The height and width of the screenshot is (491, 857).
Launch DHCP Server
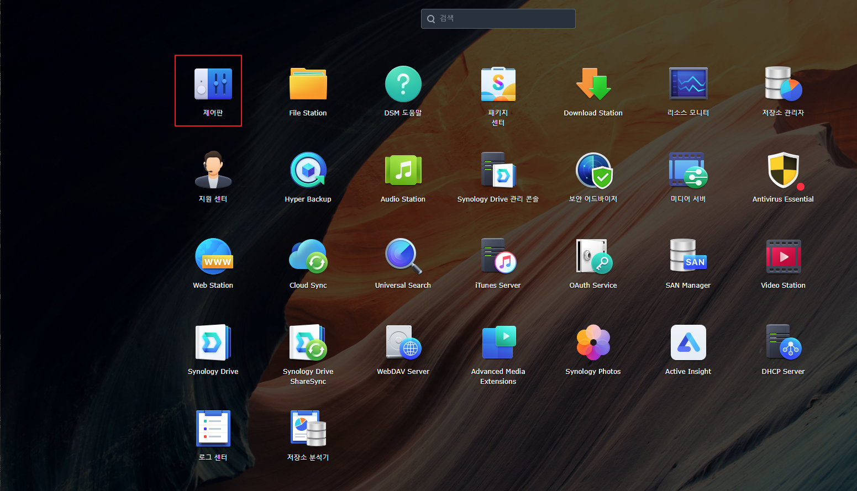click(784, 342)
